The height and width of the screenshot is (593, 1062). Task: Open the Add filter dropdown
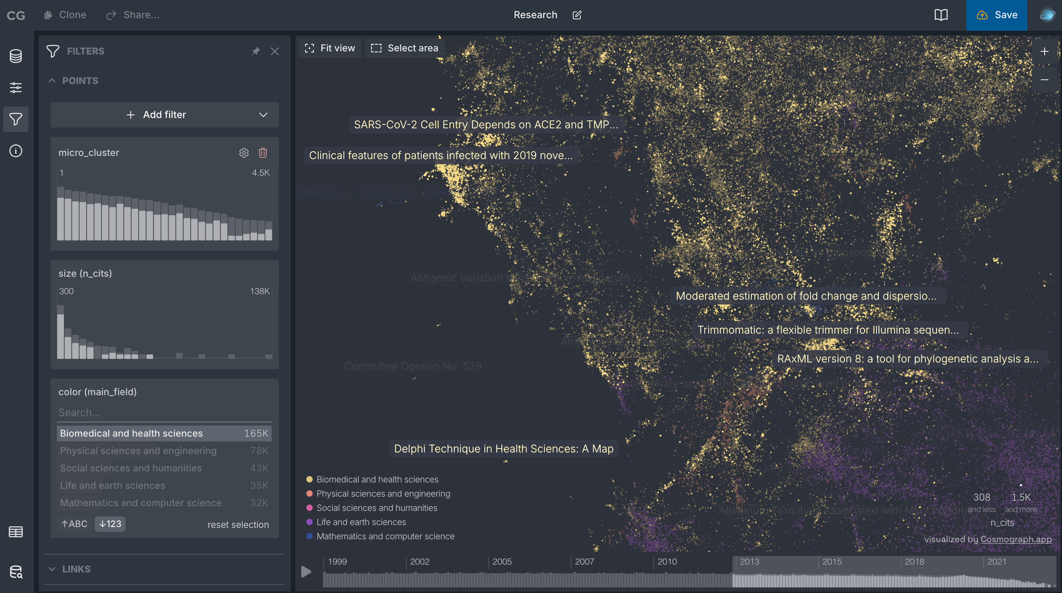point(164,114)
